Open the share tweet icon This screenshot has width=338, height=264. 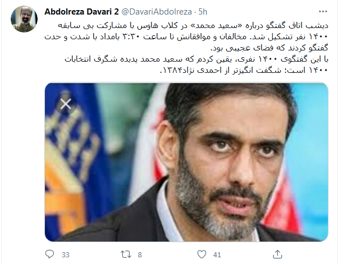277,254
